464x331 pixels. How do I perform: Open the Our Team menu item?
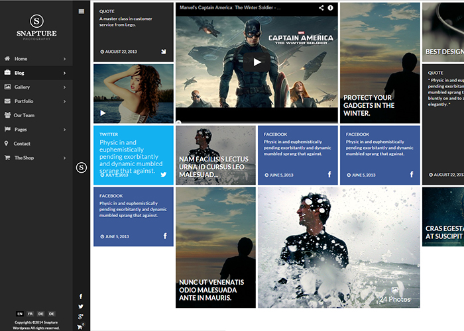pos(36,115)
